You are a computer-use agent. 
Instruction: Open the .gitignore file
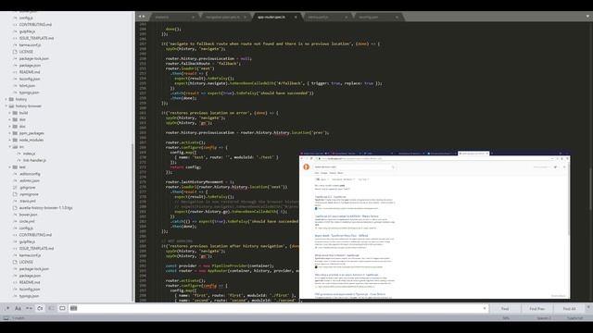pyautogui.click(x=27, y=188)
